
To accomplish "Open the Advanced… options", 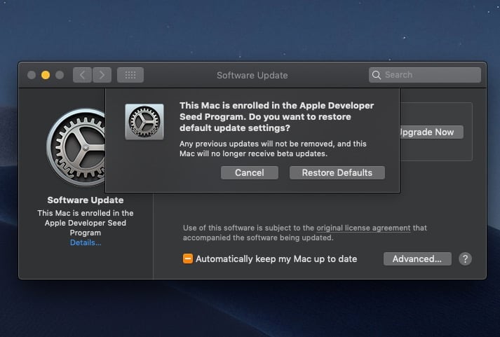I will click(417, 259).
